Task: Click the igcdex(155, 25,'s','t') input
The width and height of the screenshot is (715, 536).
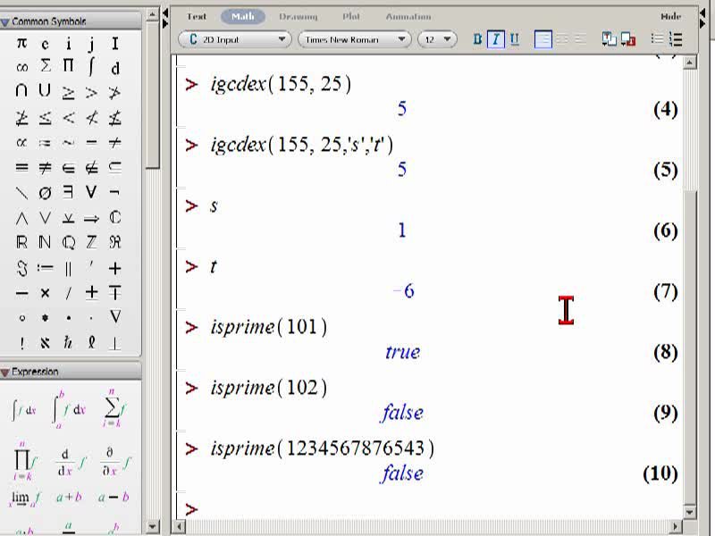Action: click(301, 145)
